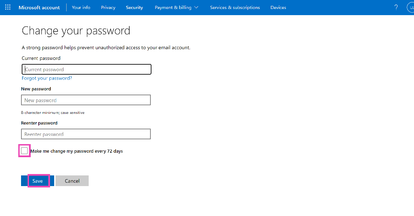Image resolution: width=414 pixels, height=216 pixels.
Task: Go to Microsoft account home link
Action: (x=39, y=8)
